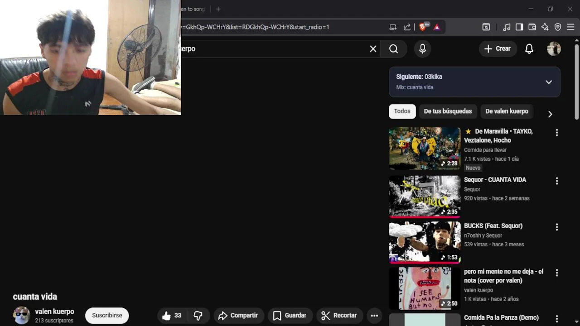Screen dimensions: 580x326
Task: Open the account avatar menu
Action: click(x=554, y=49)
